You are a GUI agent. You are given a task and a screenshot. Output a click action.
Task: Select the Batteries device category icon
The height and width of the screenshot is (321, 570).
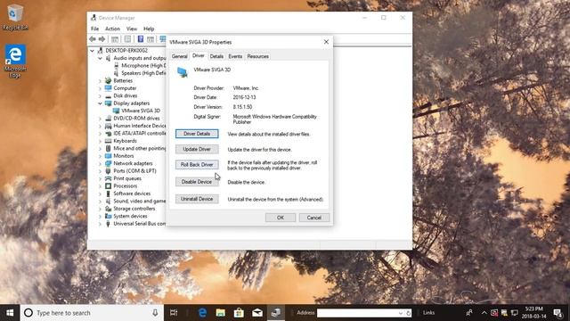tap(108, 80)
